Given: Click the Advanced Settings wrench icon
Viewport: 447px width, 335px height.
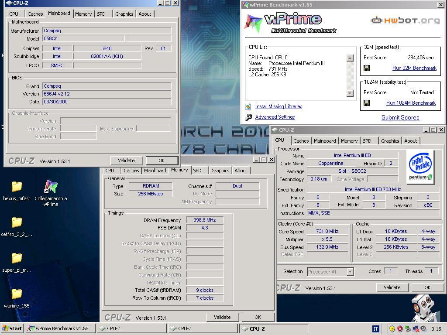Looking at the screenshot, I should (x=248, y=117).
